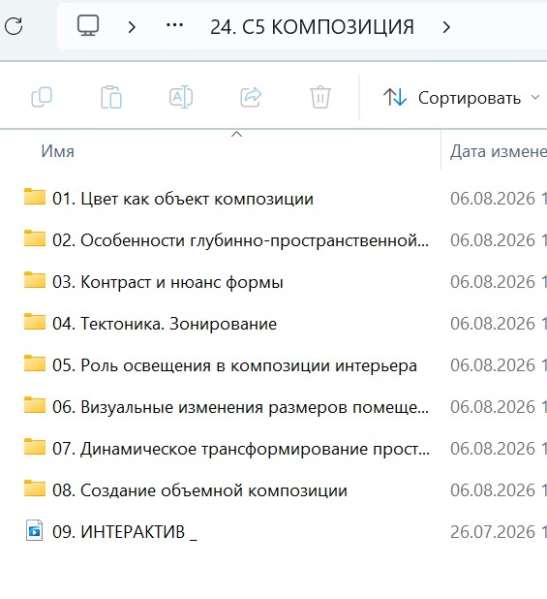Click folder icon of '05. Роль освещения' row
The image size is (547, 599).
(34, 363)
